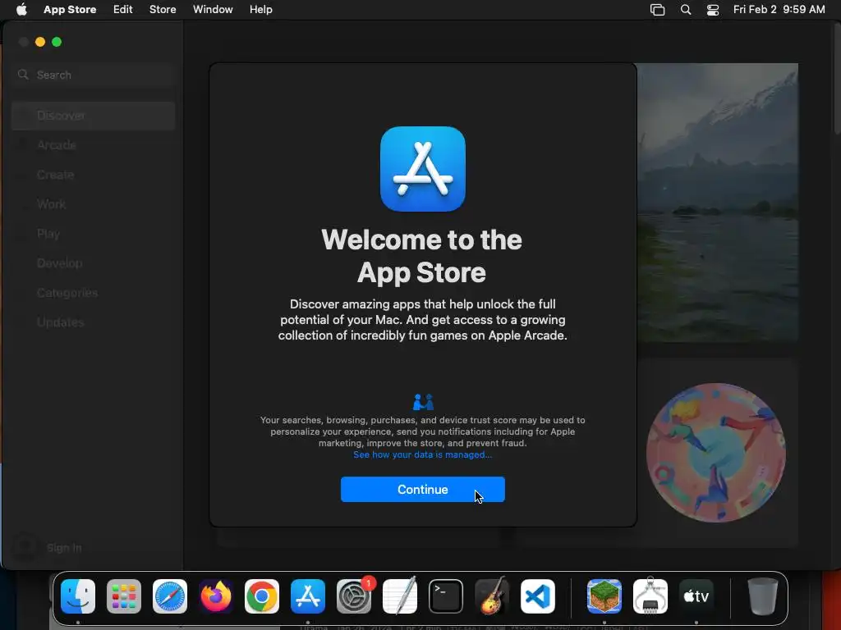Click the App Store window vertical scrollbar

click(837, 78)
